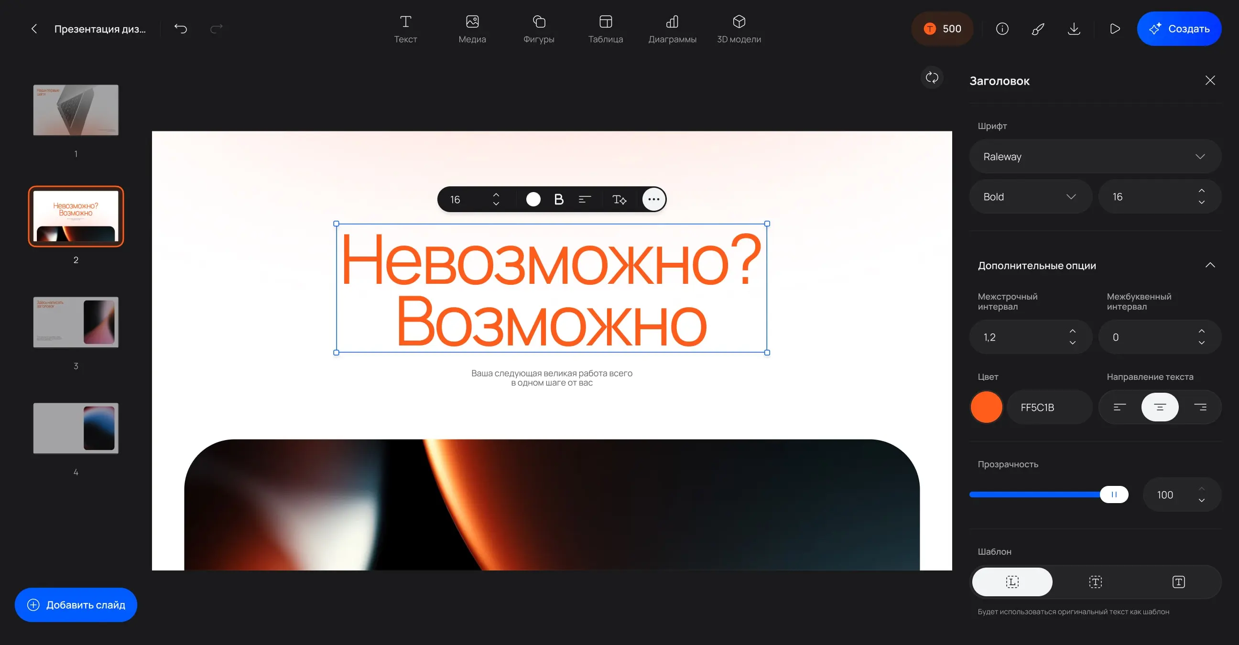1239x645 pixels.
Task: Click the Создать button
Action: tap(1179, 29)
